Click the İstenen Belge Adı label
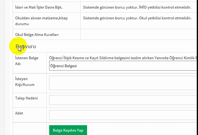Image resolution: width=198 pixels, height=135 pixels. tap(27, 61)
